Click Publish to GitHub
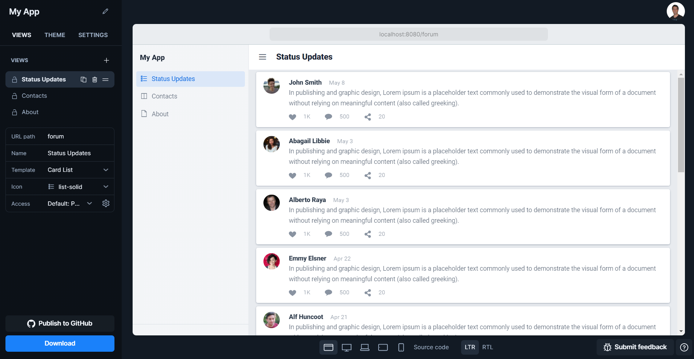This screenshot has width=694, height=359. (60, 323)
